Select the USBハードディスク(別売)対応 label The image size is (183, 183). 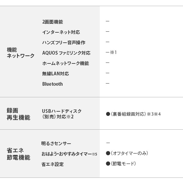click(x=62, y=114)
